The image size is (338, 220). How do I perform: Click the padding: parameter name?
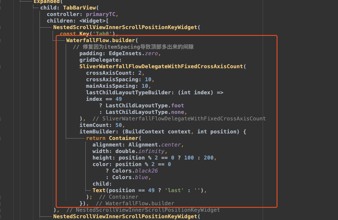[92, 53]
